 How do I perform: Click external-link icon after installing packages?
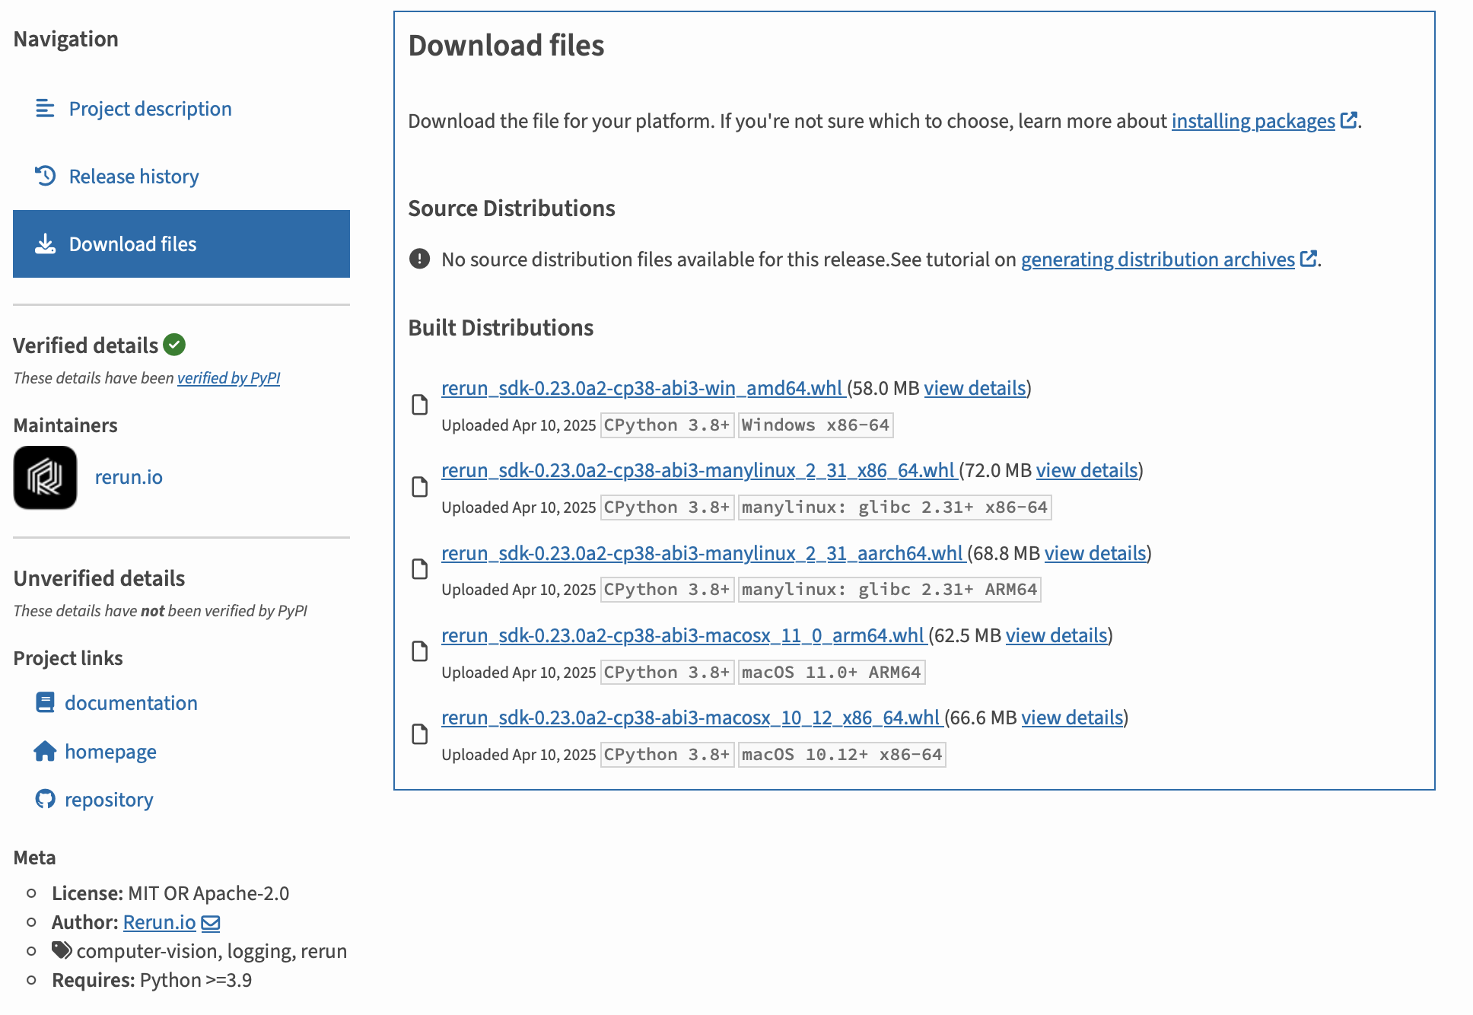coord(1348,120)
